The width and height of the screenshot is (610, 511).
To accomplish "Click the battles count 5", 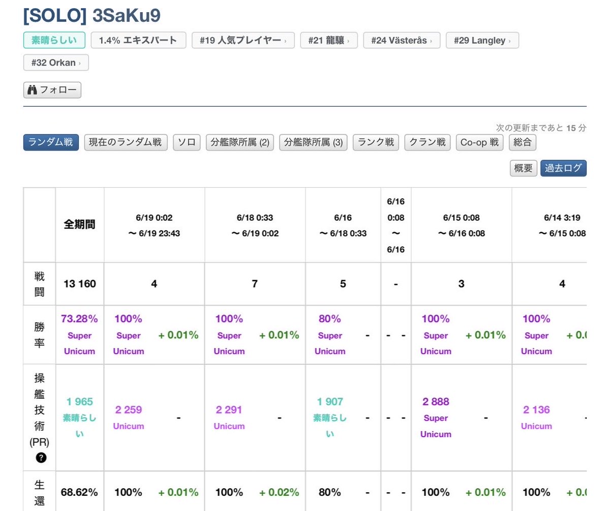I will 343,284.
